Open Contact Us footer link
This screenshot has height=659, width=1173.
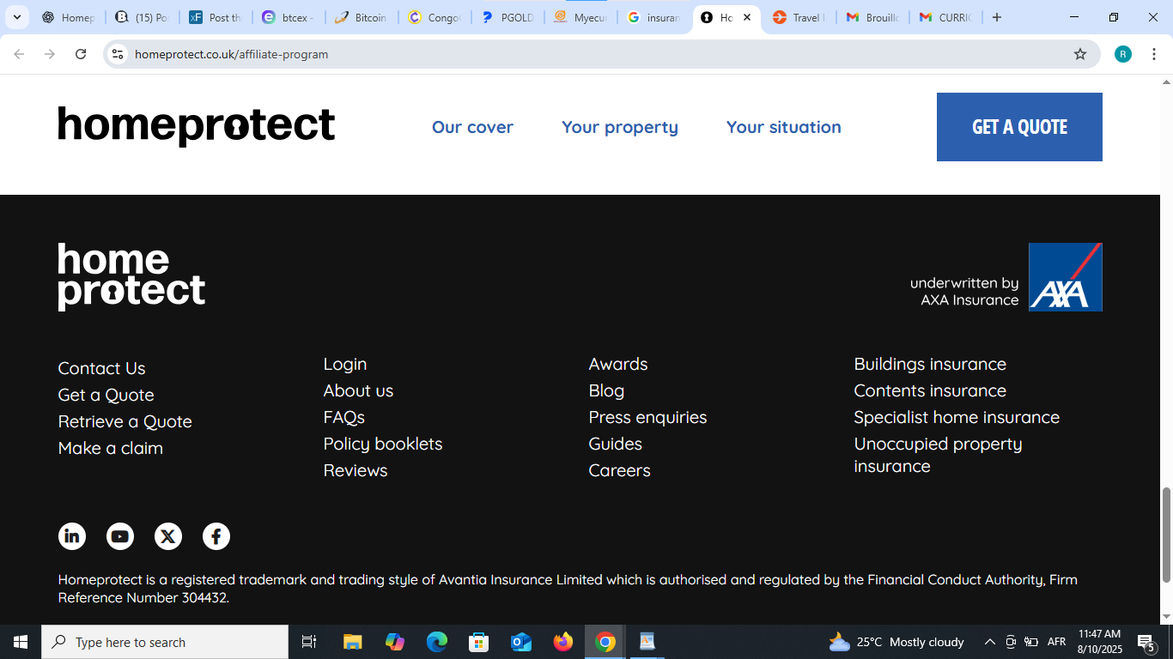click(x=101, y=368)
